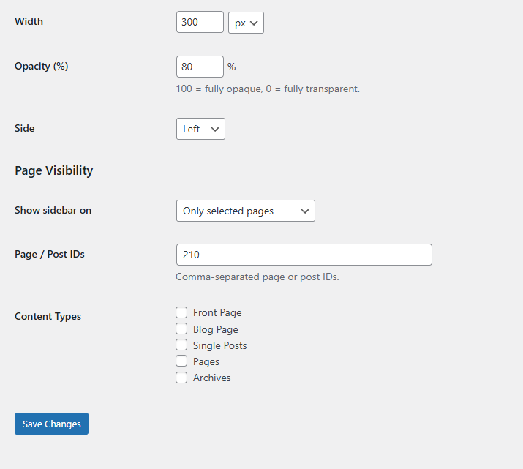523x469 pixels.
Task: Click the 'Page / Post IDs' label
Action: tap(50, 254)
